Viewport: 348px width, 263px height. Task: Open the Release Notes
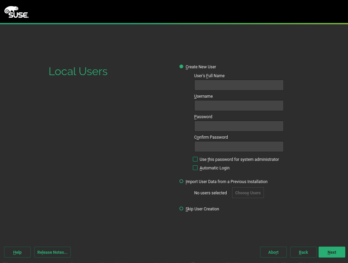52,252
